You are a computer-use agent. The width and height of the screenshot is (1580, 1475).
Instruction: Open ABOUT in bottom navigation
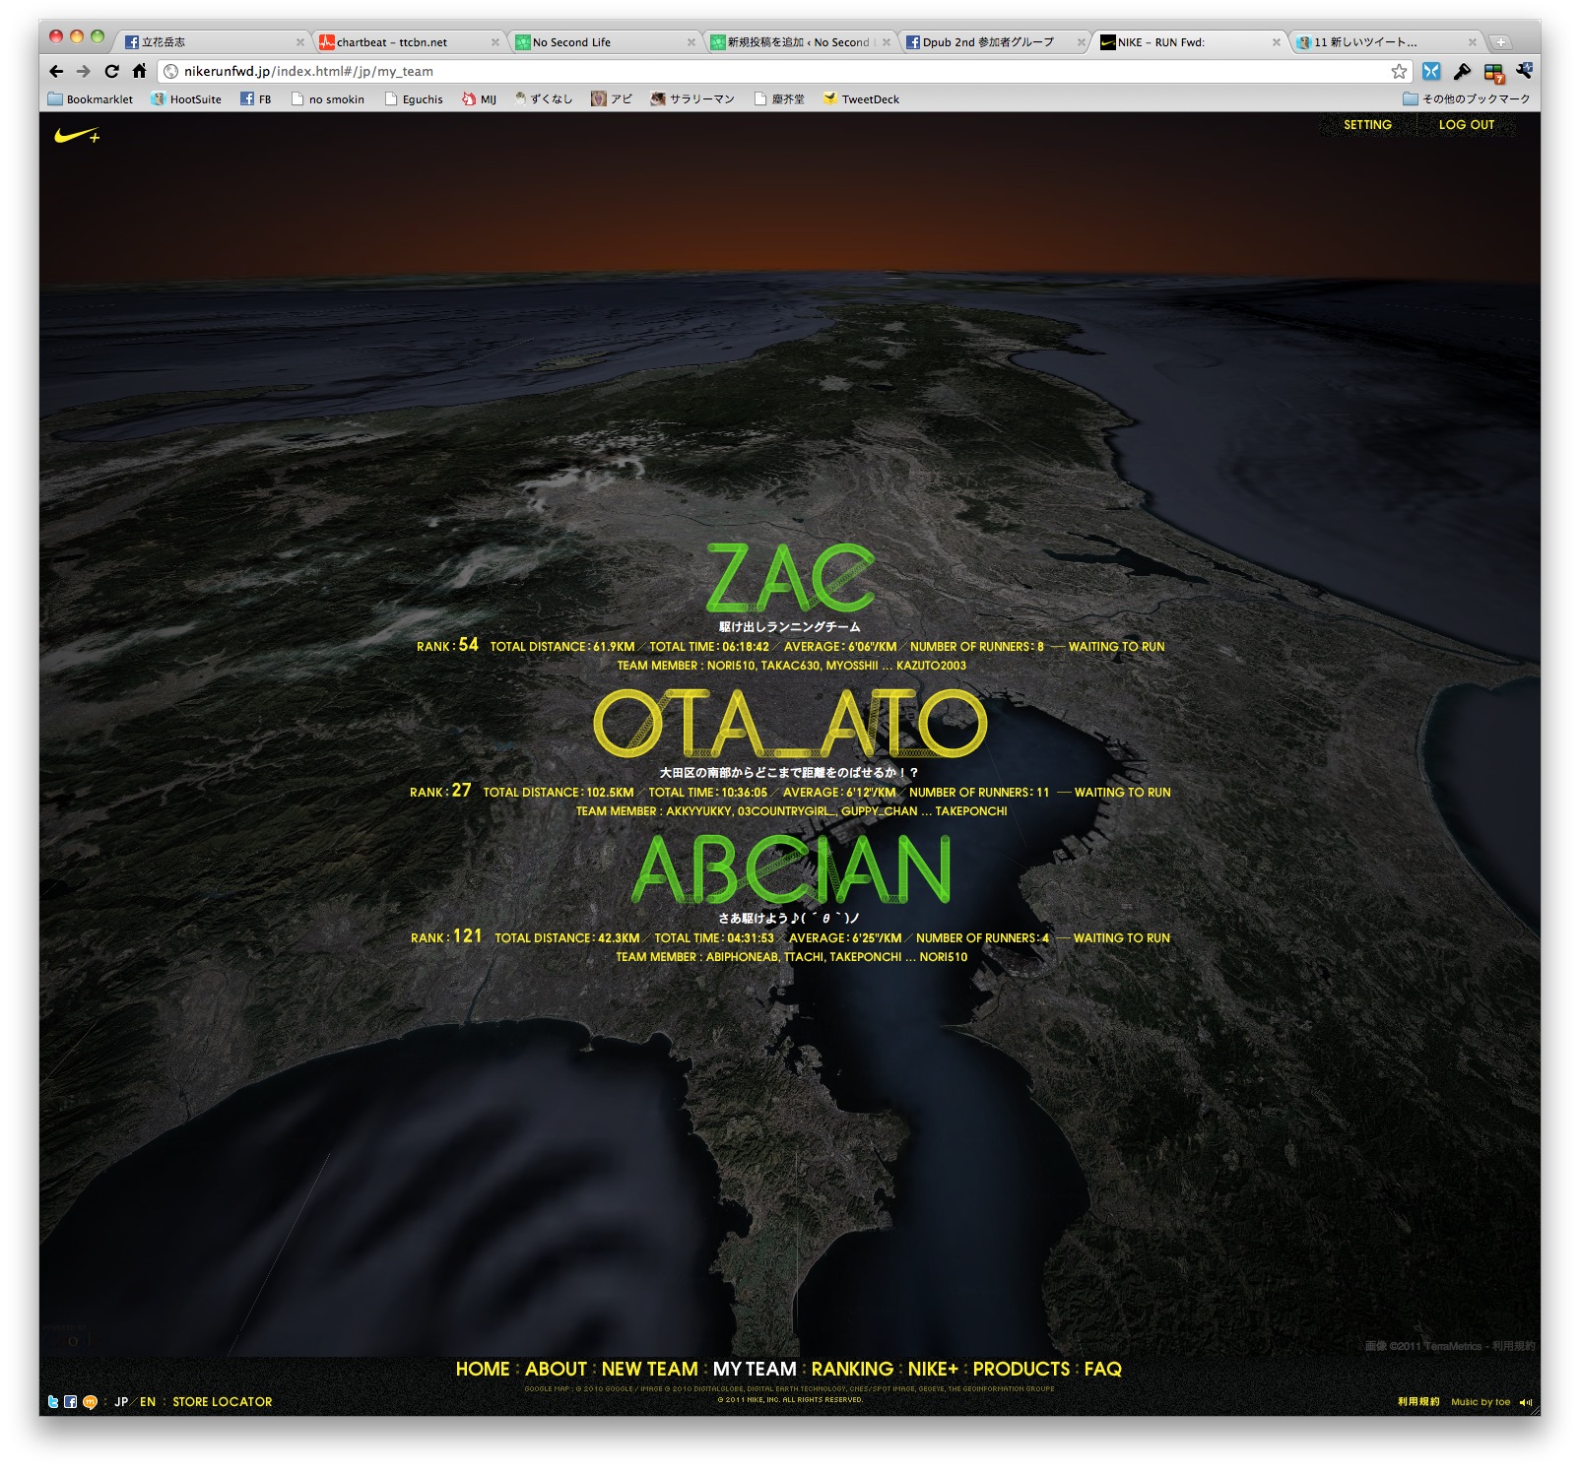tap(556, 1369)
